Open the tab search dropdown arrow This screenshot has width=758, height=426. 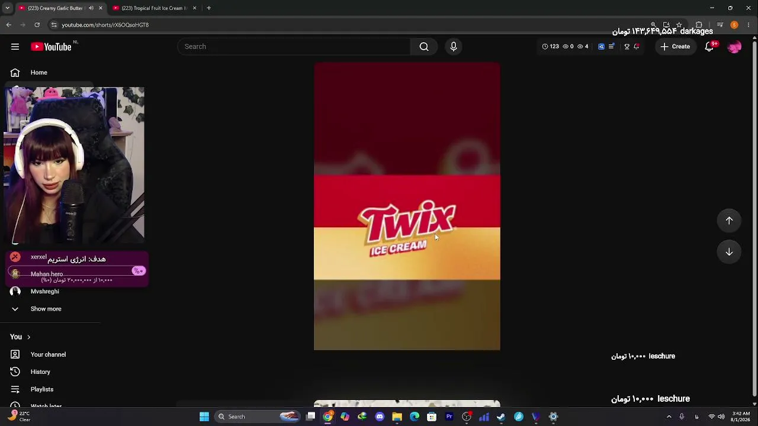point(7,8)
